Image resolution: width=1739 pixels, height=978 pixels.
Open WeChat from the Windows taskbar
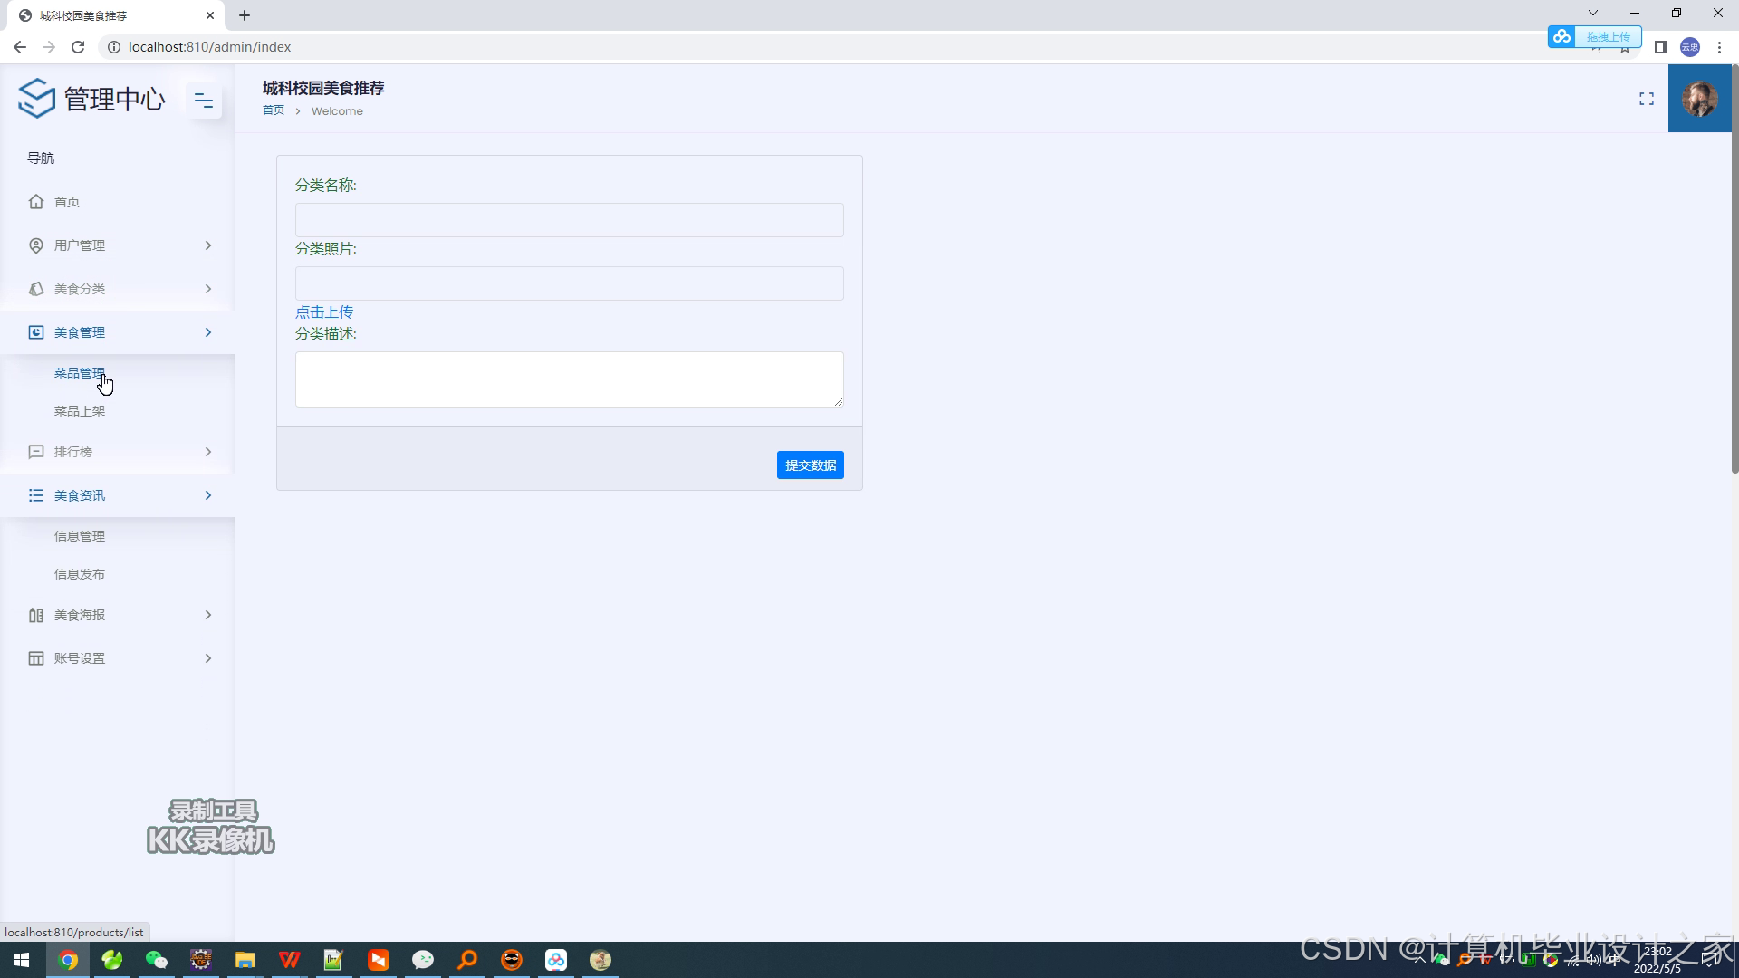pos(157,960)
